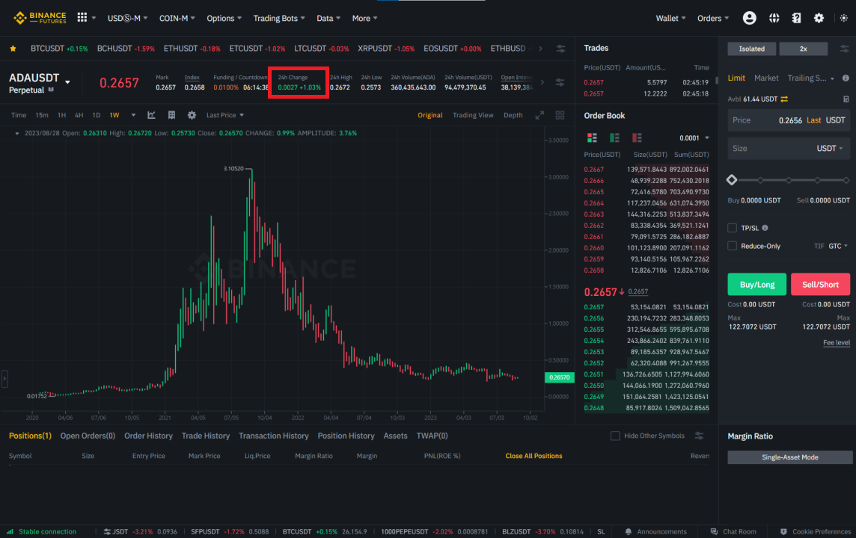Click the Binance Futures logo
The image size is (856, 538).
tap(40, 18)
